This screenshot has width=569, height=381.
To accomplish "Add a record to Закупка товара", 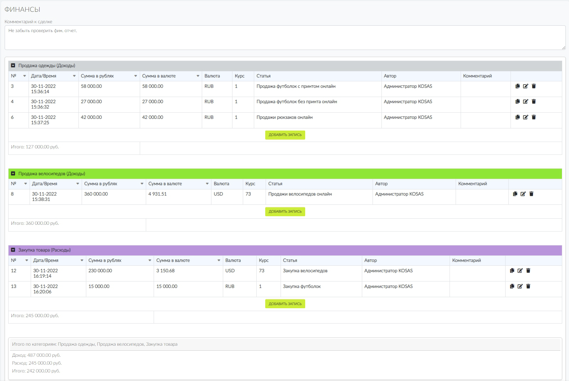I will click(x=285, y=304).
